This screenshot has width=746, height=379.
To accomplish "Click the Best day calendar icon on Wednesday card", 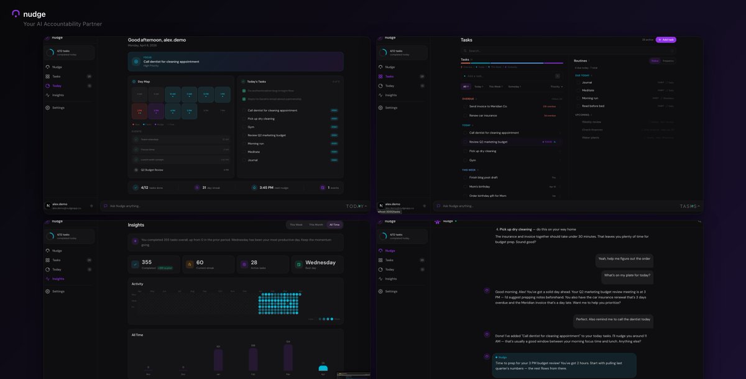I will (298, 265).
